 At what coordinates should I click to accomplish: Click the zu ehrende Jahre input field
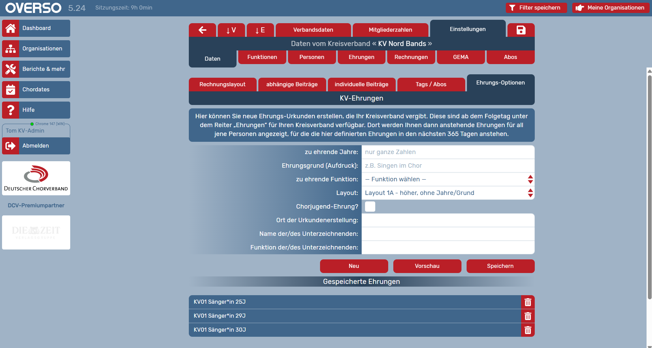click(x=448, y=152)
